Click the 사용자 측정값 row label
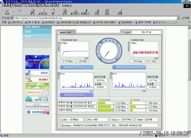 [x=77, y=110]
